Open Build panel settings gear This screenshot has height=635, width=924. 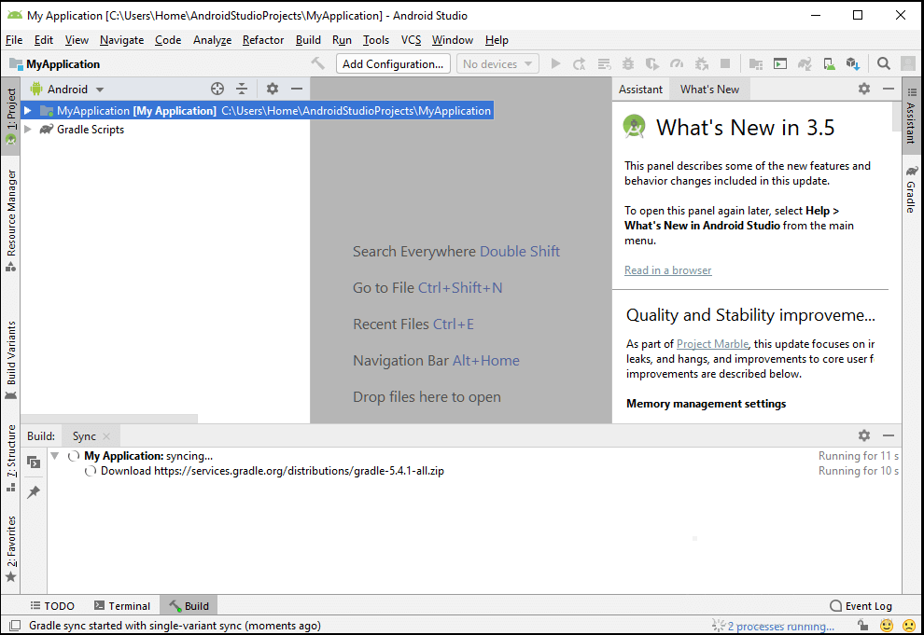[864, 435]
